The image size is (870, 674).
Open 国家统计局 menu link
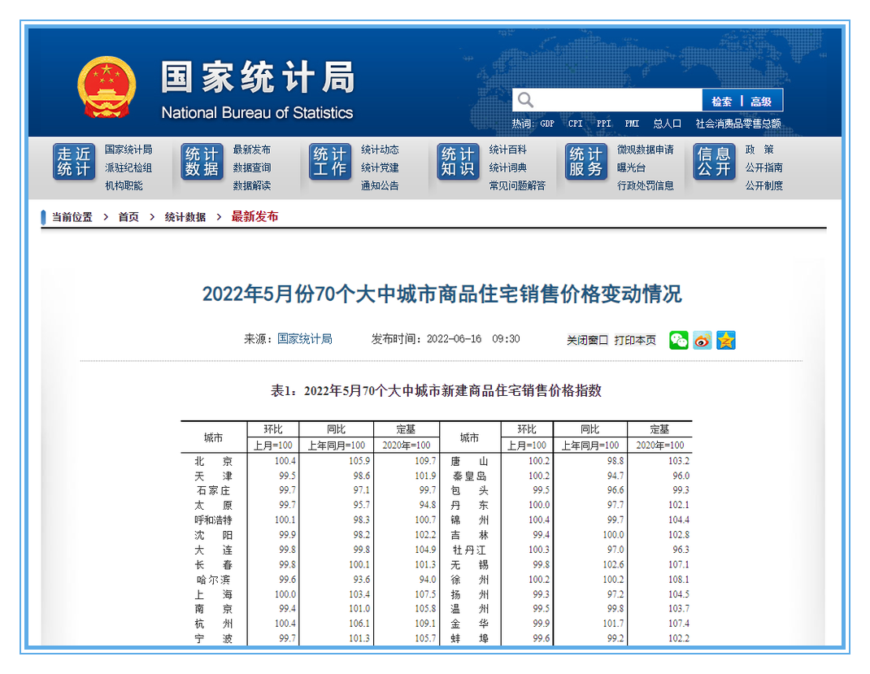pos(128,150)
